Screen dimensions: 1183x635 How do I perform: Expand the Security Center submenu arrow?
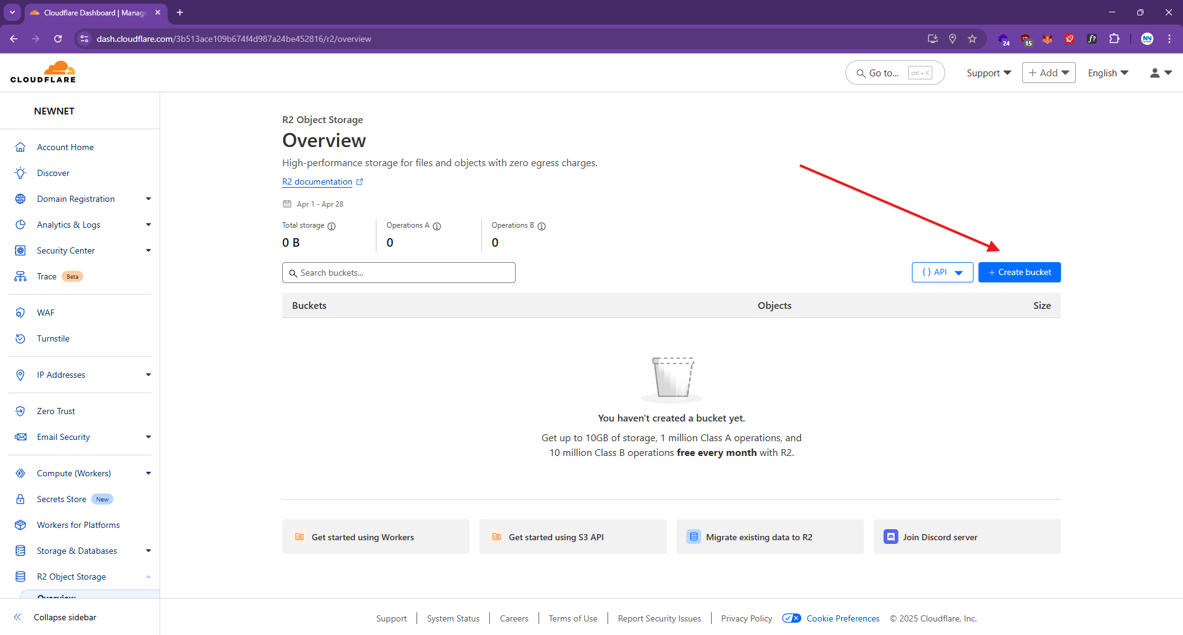148,250
